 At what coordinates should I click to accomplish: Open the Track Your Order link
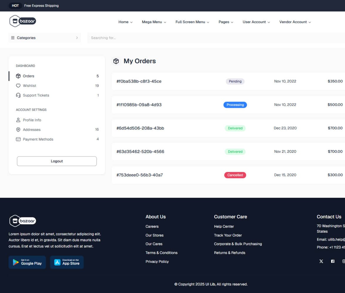228,235
